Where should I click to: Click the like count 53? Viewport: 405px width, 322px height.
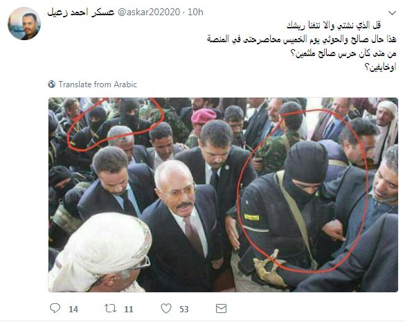click(184, 309)
